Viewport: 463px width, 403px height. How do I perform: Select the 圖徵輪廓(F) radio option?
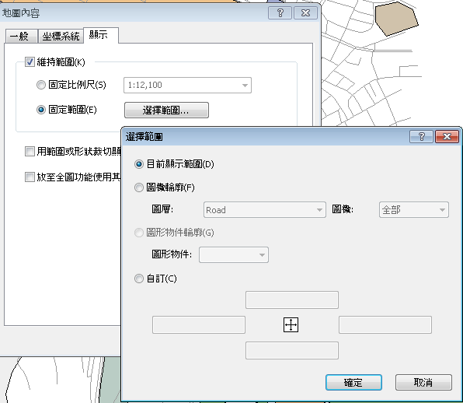[x=139, y=187]
